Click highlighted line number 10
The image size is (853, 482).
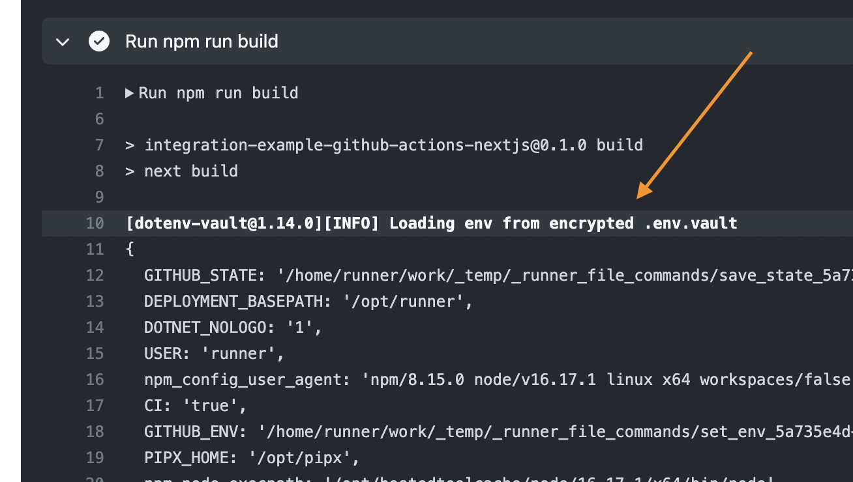click(x=95, y=223)
